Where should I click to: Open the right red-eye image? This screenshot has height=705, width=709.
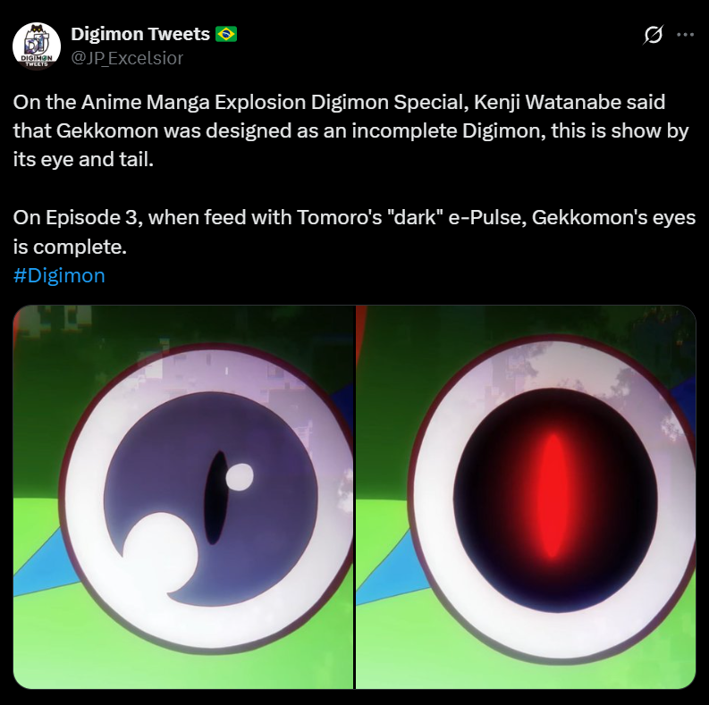tap(526, 497)
